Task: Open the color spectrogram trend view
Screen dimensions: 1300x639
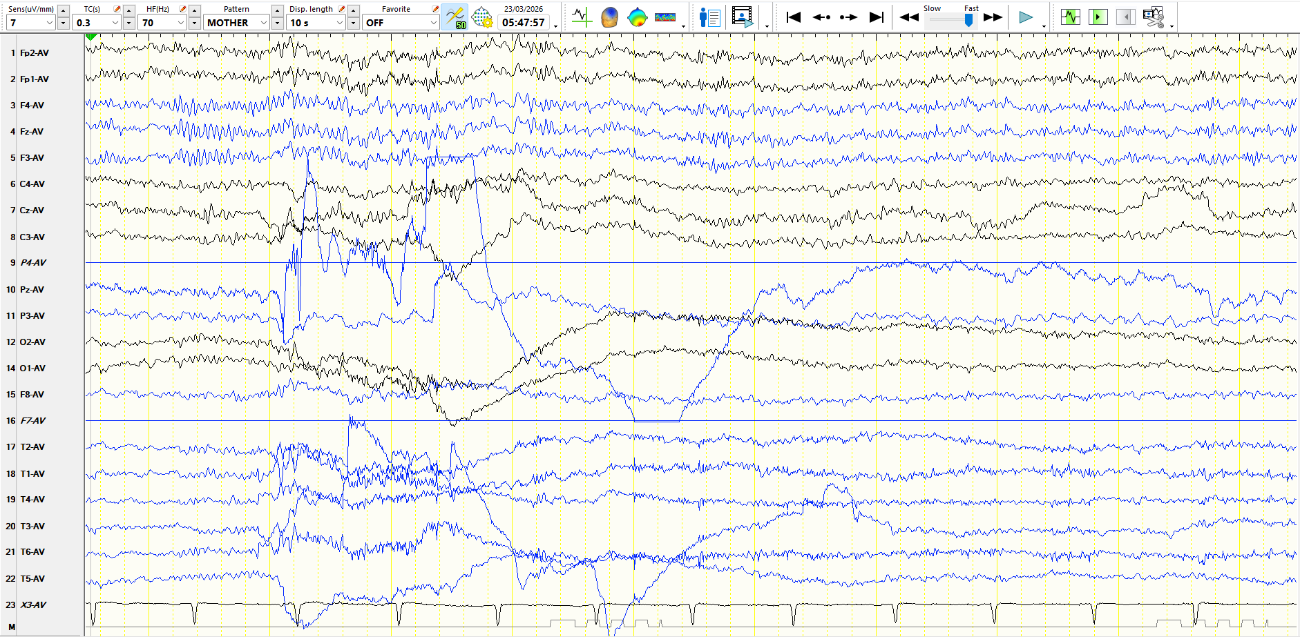Action: point(665,17)
